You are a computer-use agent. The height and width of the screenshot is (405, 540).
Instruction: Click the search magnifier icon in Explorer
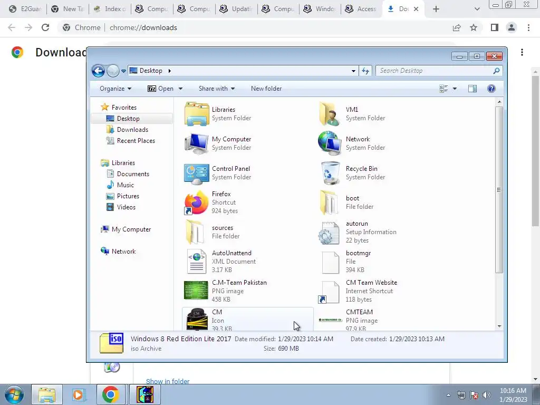496,71
